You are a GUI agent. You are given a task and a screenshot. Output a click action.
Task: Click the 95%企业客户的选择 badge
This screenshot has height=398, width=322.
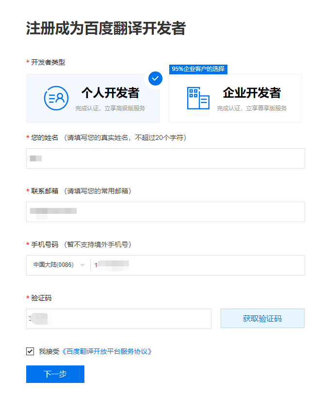click(x=198, y=69)
